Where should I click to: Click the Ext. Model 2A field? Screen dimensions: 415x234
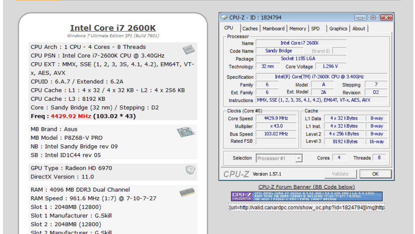[x=323, y=92]
